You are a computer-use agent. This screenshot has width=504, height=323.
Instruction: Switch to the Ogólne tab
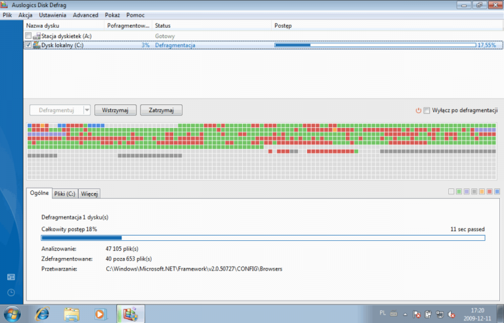[x=39, y=193]
